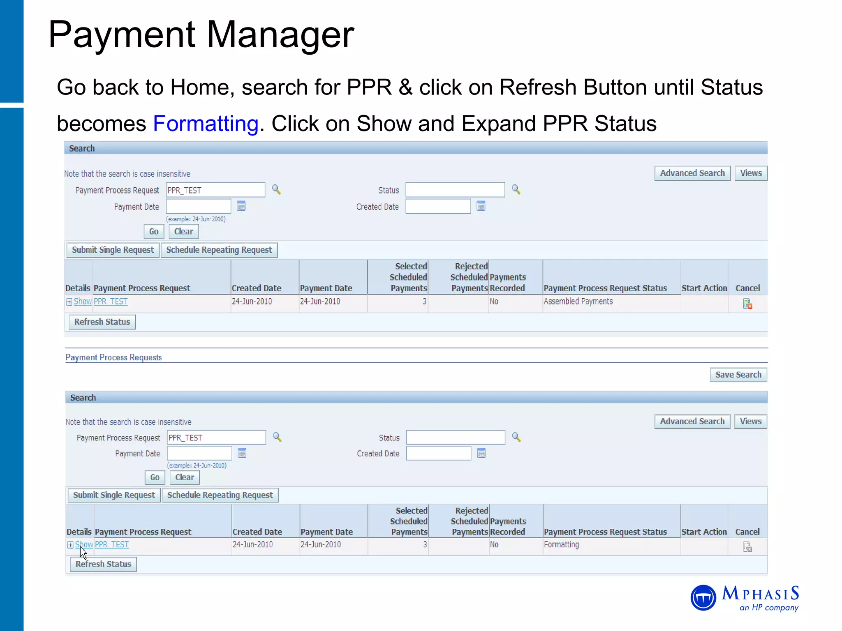Click Save Search button
This screenshot has height=631, width=842.
738,375
